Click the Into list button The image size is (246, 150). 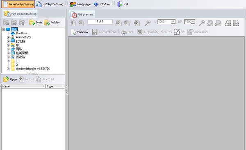(26, 79)
